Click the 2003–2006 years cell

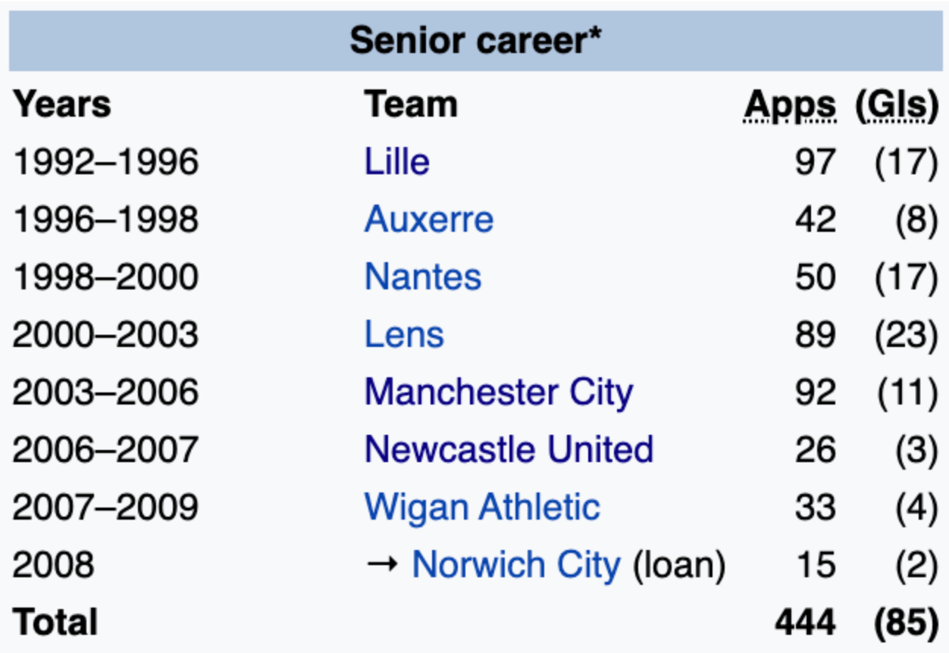(105, 392)
